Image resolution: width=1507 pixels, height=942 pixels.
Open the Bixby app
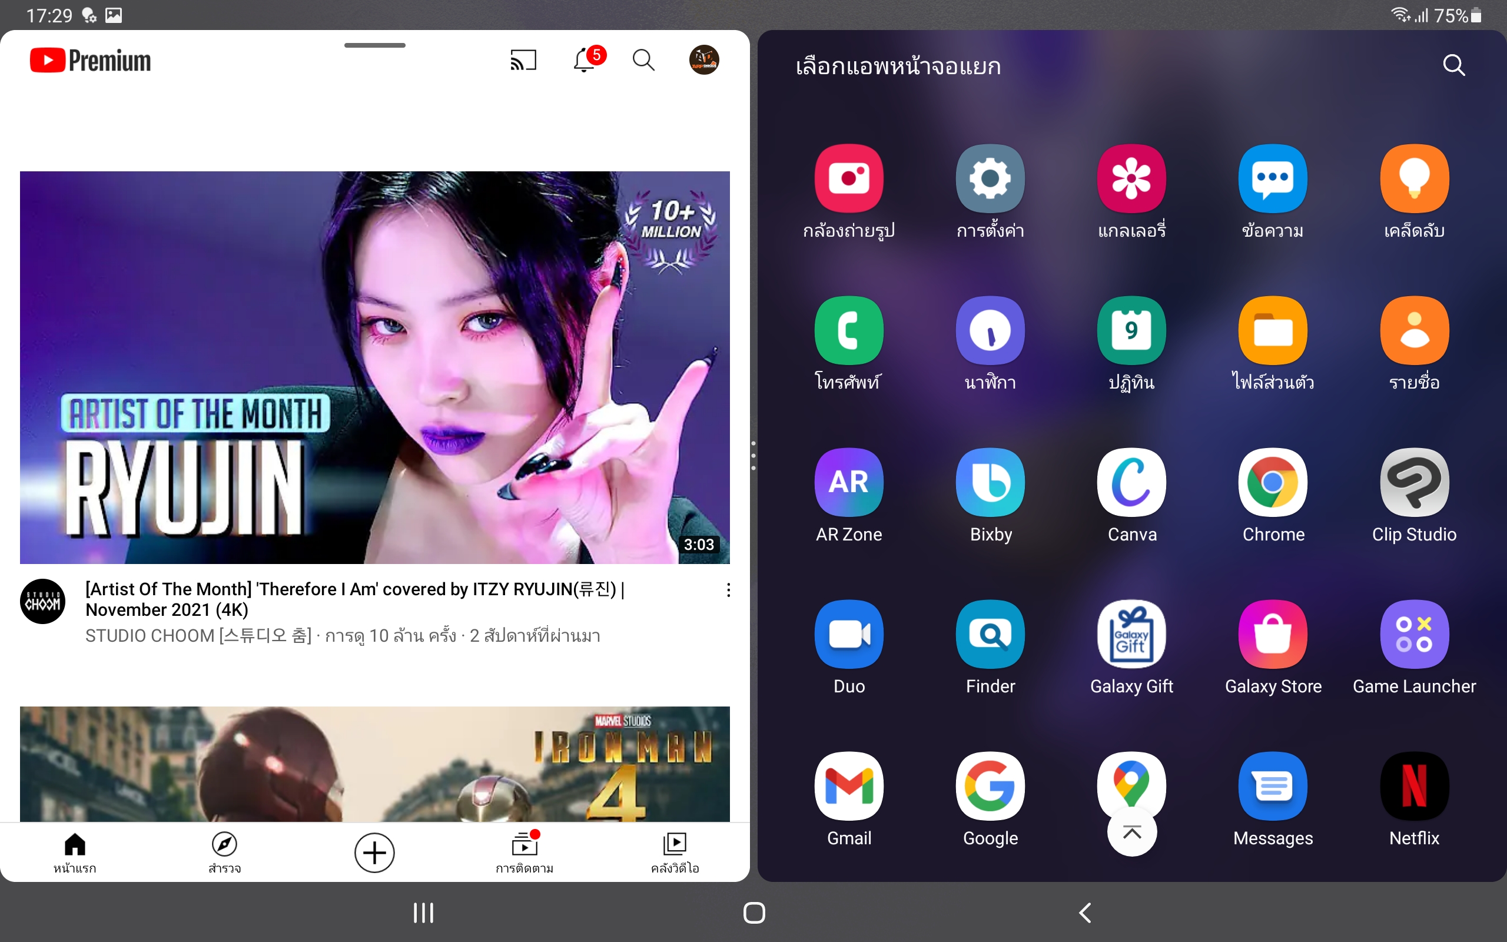point(990,482)
